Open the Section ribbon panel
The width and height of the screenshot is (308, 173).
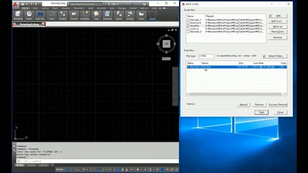[x=74, y=15]
